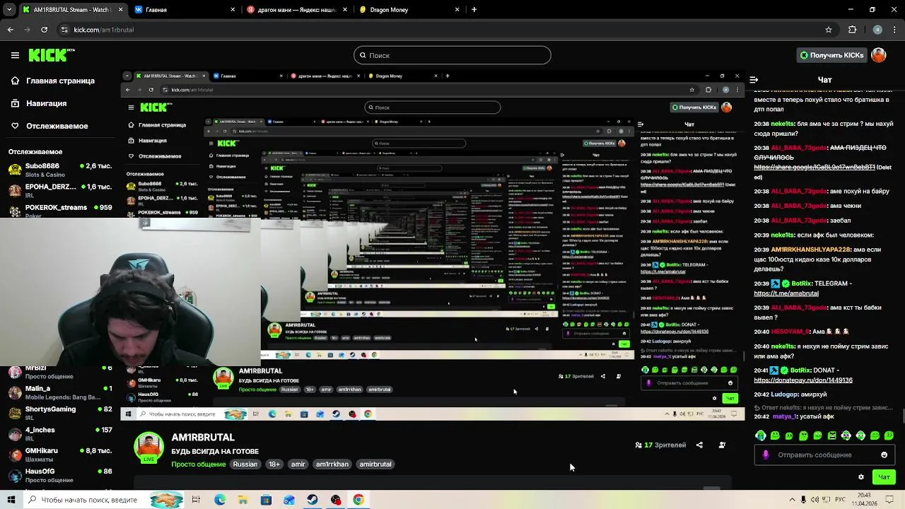Screen dimensions: 905x509
Task: Click the share stream icon
Action: 699,445
